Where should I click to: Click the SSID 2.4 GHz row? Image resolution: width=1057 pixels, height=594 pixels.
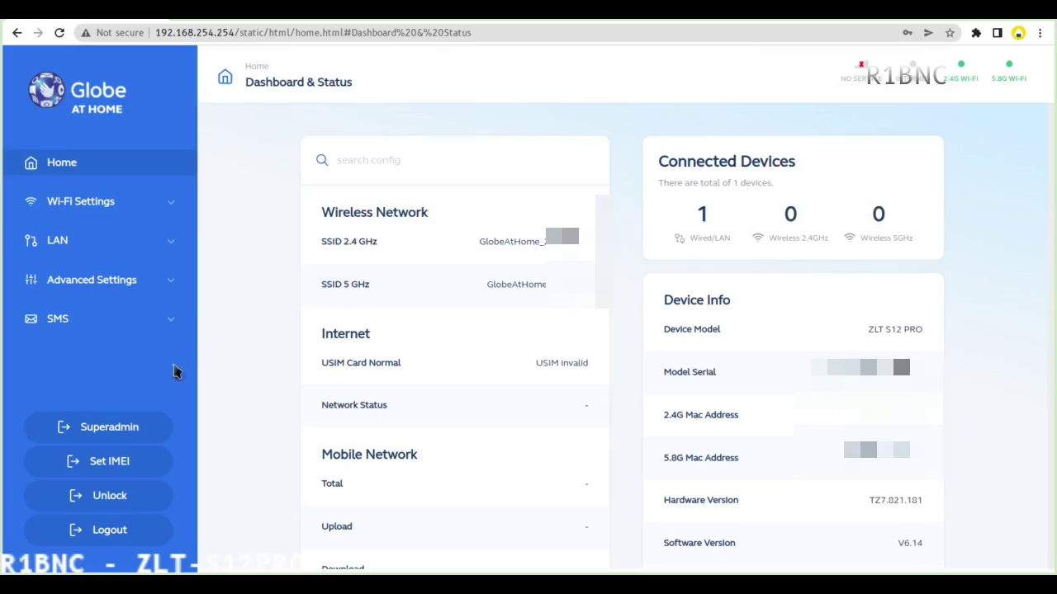[454, 242]
